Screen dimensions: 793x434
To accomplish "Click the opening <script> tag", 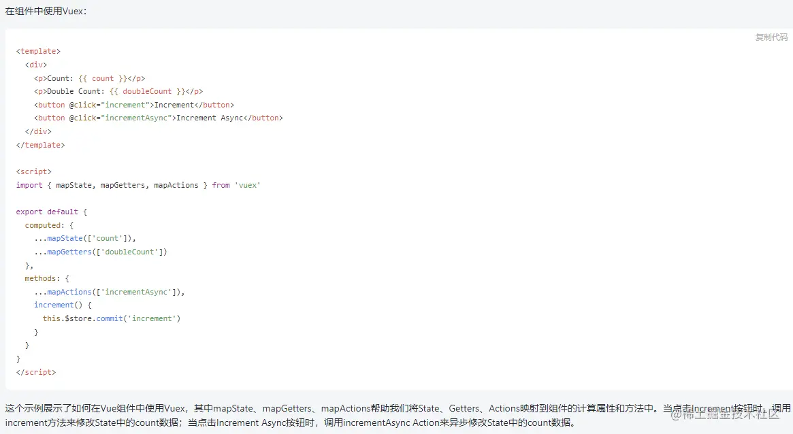I will coord(34,172).
